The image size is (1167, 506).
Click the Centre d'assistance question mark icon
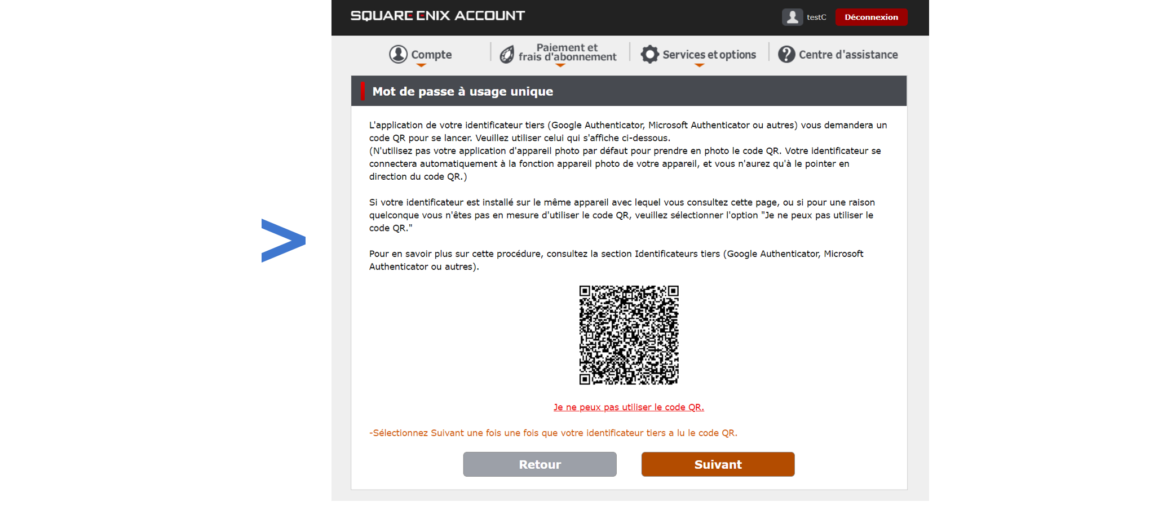[786, 54]
